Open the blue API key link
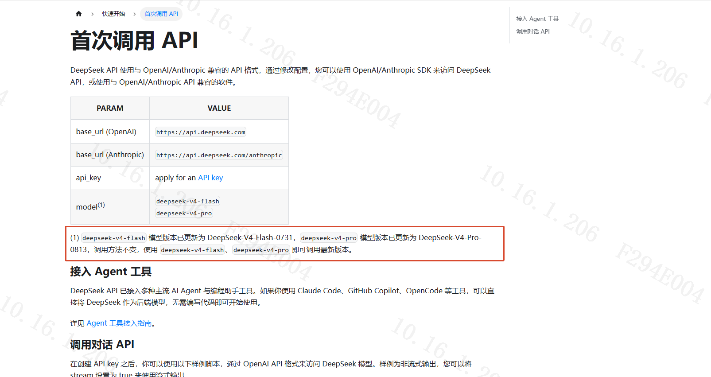Screen dimensions: 711x377 tap(210, 178)
